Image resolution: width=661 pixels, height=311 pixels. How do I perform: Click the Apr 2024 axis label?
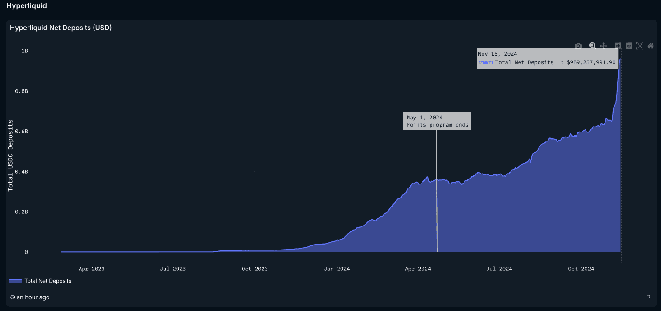[x=417, y=269]
